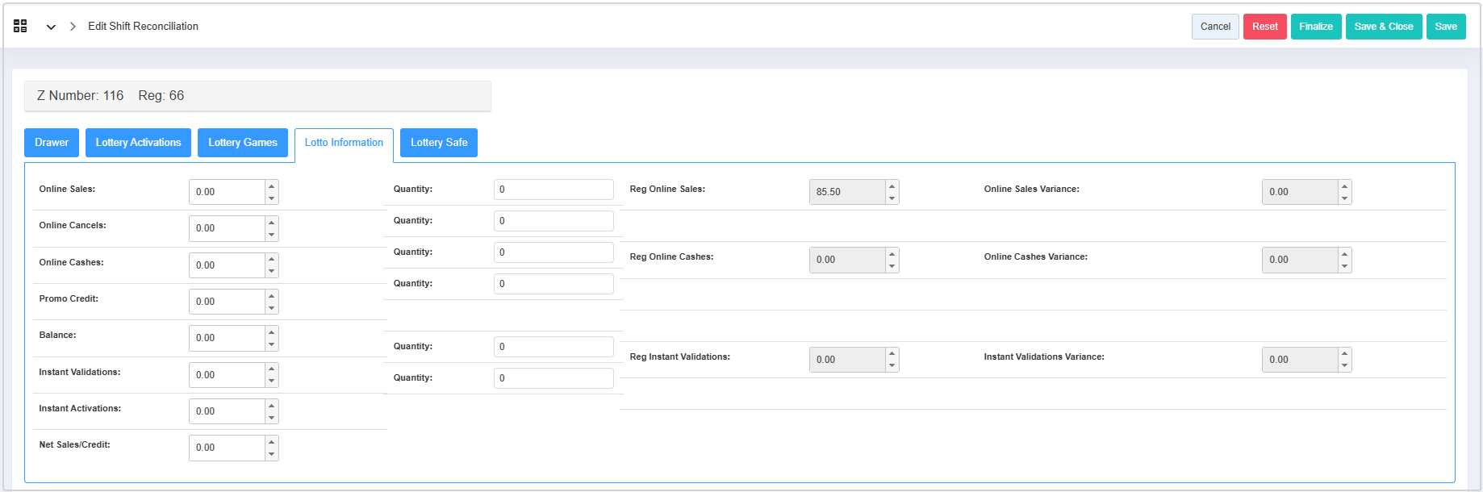Increase Online Sales value with up arrow

click(x=272, y=186)
